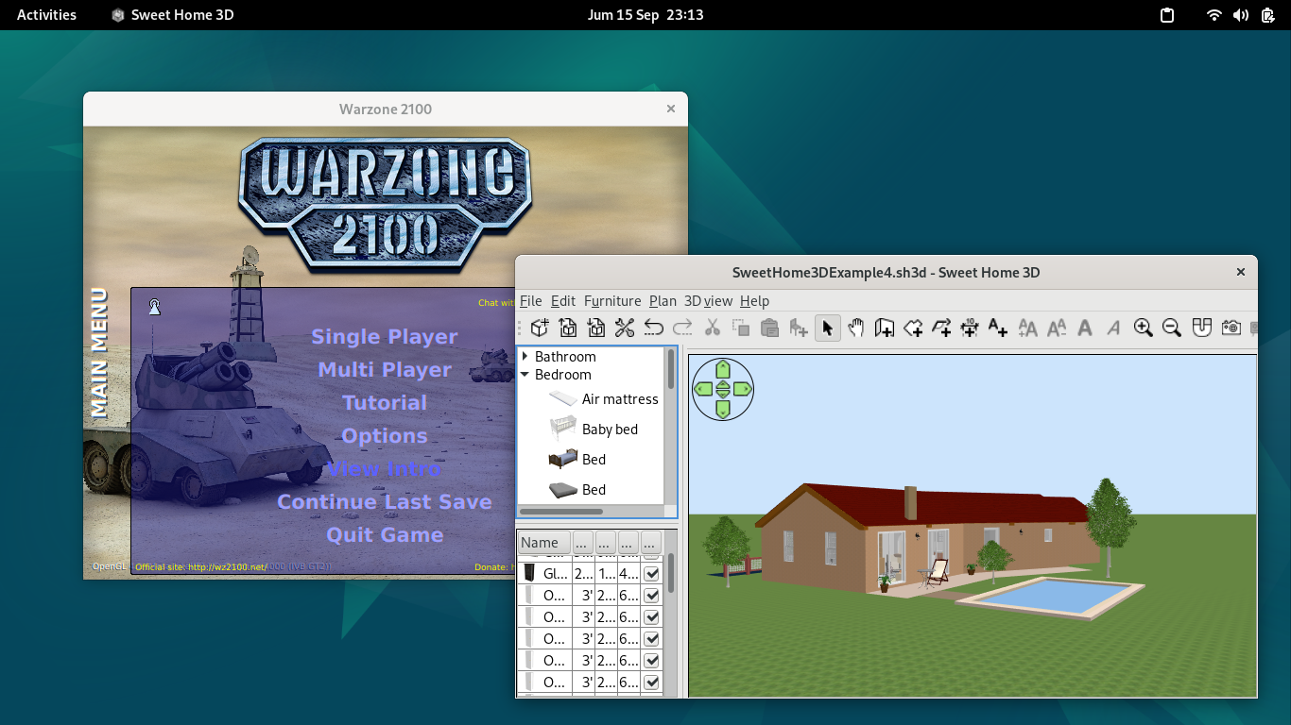
Task: Click Quit Game in Warzone menu
Action: (x=385, y=535)
